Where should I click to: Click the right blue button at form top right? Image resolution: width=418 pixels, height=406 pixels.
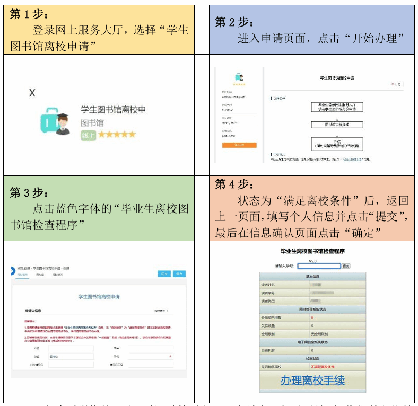(x=179, y=274)
